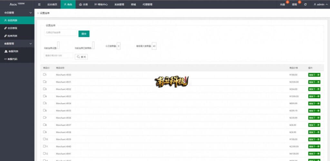
Task: Tick checkbox for Merchant 4934
Action: click(x=44, y=103)
